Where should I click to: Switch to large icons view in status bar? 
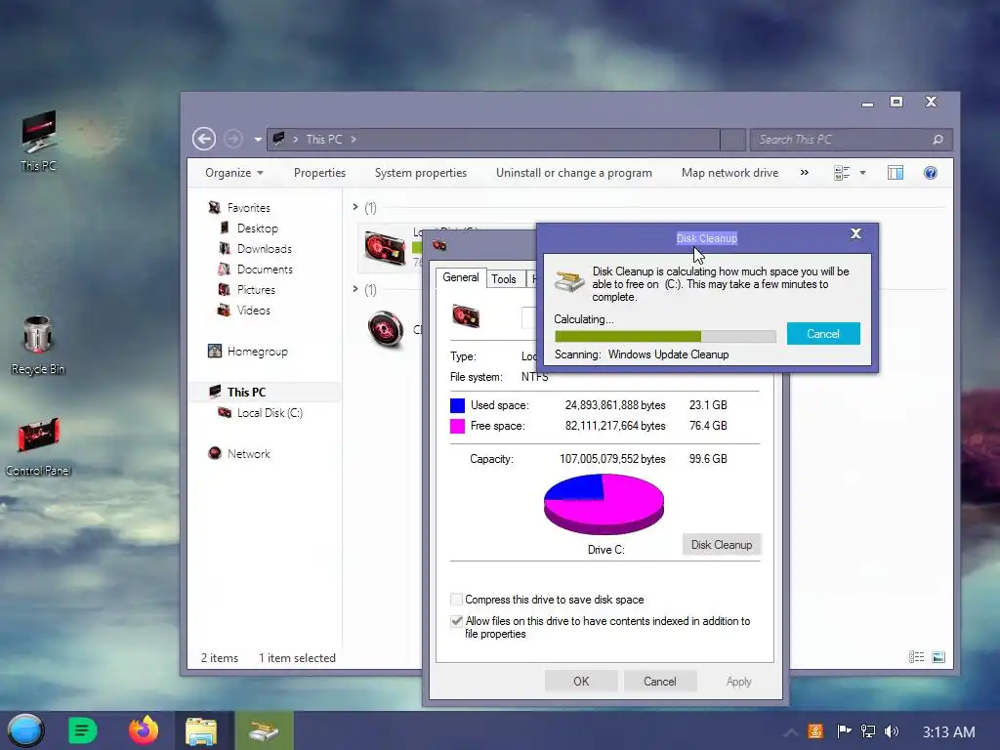938,657
